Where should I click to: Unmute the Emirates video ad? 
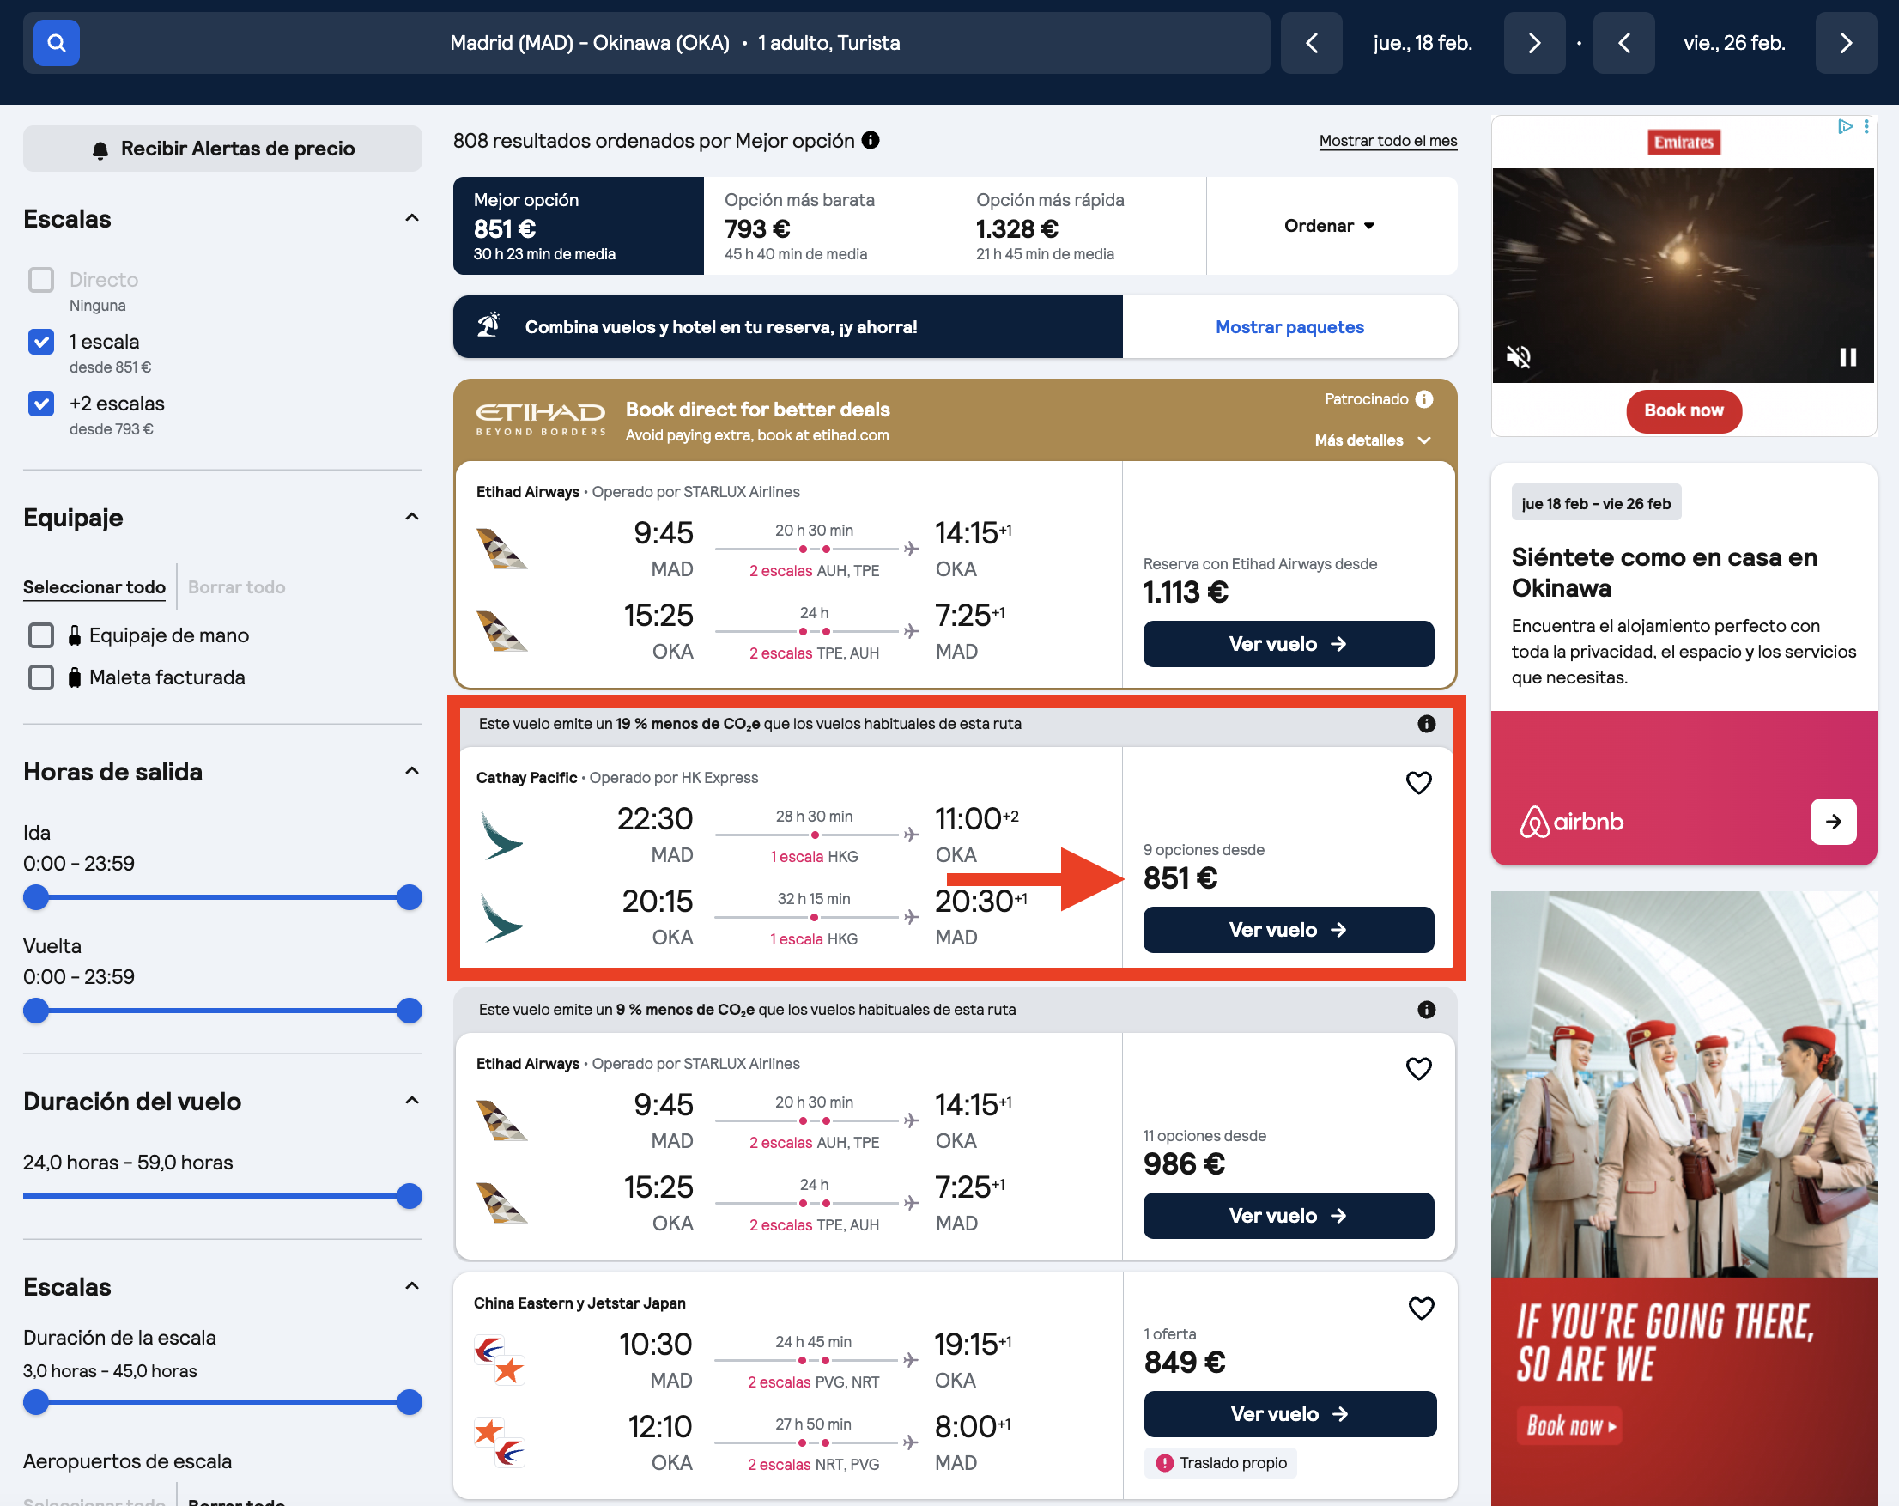pos(1518,356)
